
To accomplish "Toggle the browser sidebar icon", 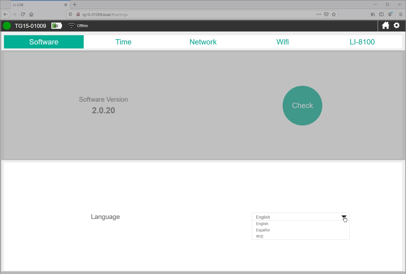I will [381, 14].
